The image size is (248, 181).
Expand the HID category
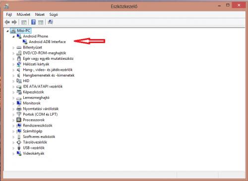point(13,81)
